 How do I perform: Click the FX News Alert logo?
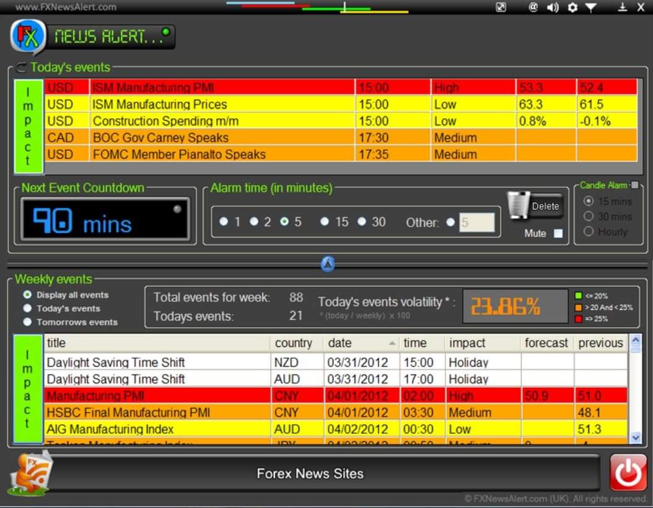pyautogui.click(x=28, y=37)
